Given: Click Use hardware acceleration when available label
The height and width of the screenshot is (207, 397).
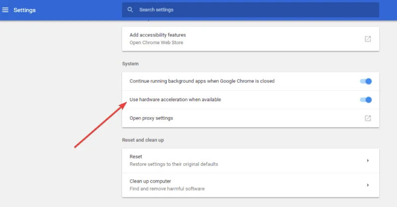Looking at the screenshot, I should [175, 100].
